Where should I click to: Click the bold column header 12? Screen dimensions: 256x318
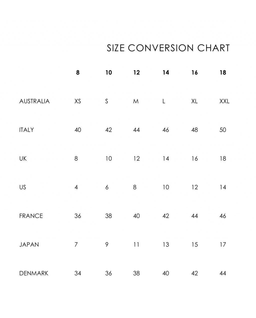(x=136, y=73)
